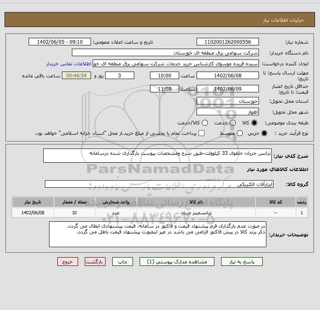320x310 pixels.
Task: Click the remaining time countdown field
Action: 76,76
